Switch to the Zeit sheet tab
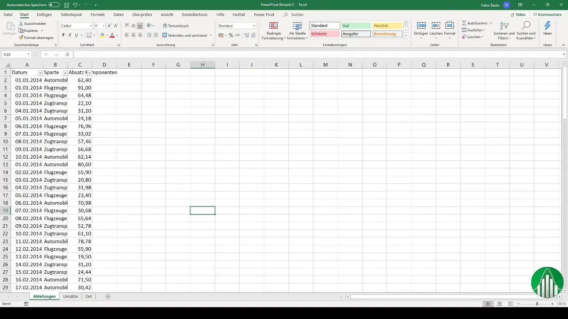This screenshot has width=568, height=319. click(x=88, y=296)
